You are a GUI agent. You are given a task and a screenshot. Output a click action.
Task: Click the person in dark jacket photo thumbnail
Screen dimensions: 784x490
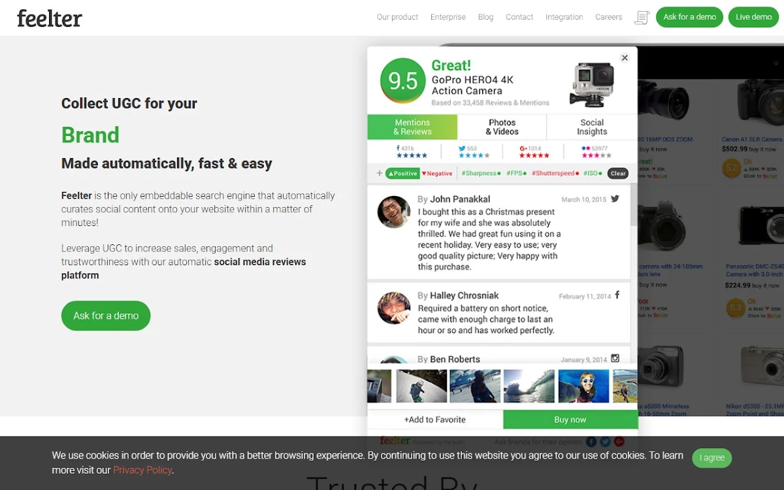[475, 386]
